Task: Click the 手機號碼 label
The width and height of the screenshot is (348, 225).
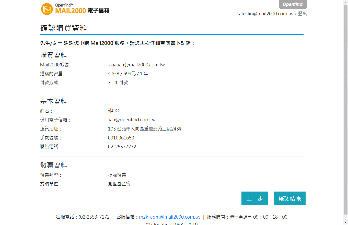Action: point(51,138)
